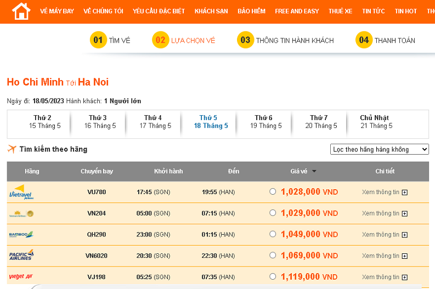Click the Vietnam Airlines logo in VN204 row
Screen dimensions: 435x289
pos(21,213)
